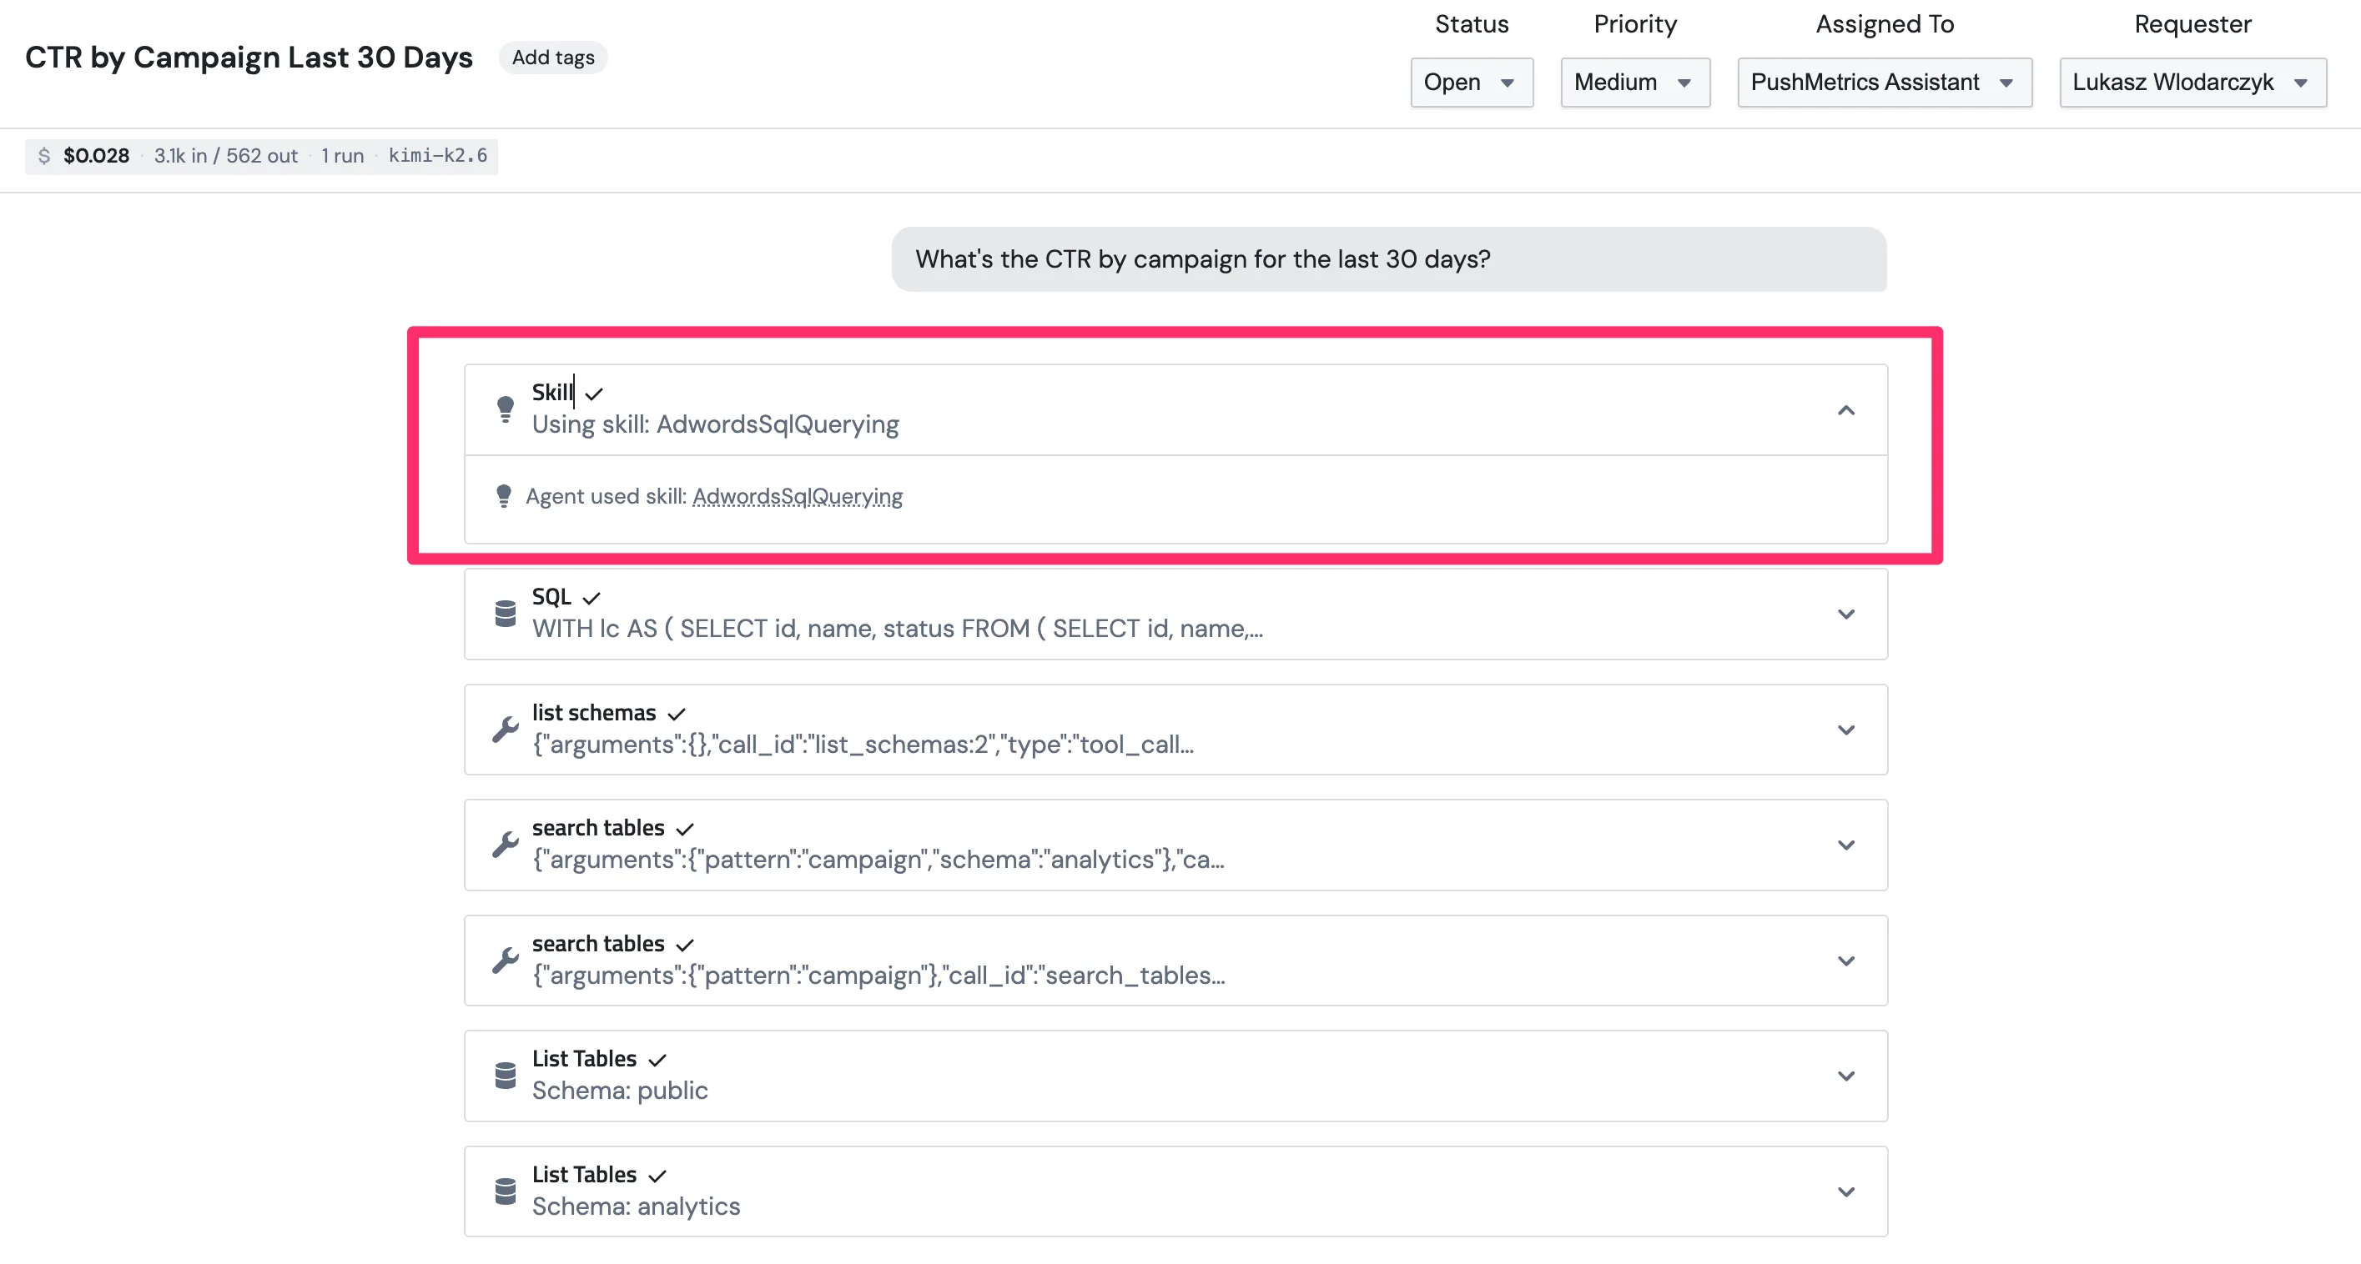The height and width of the screenshot is (1264, 2361).
Task: Open Requester dropdown Lukasz Wlodarczyk
Action: click(x=2192, y=83)
